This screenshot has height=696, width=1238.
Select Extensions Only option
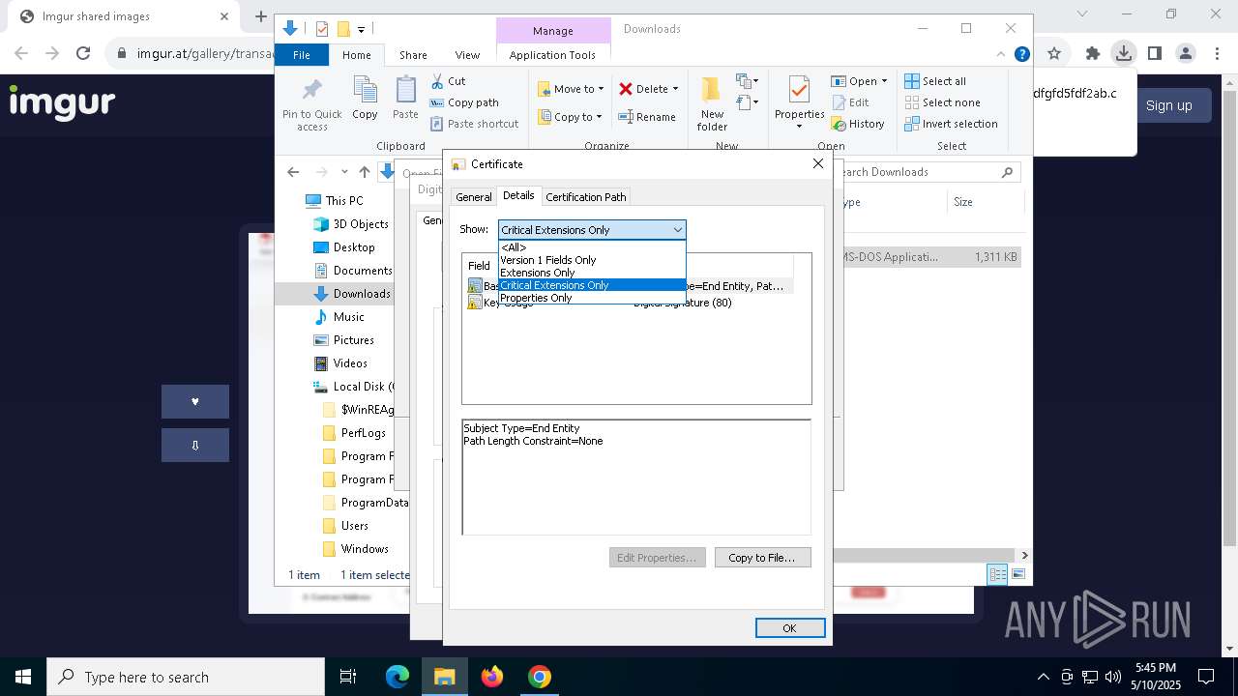[x=592, y=273]
